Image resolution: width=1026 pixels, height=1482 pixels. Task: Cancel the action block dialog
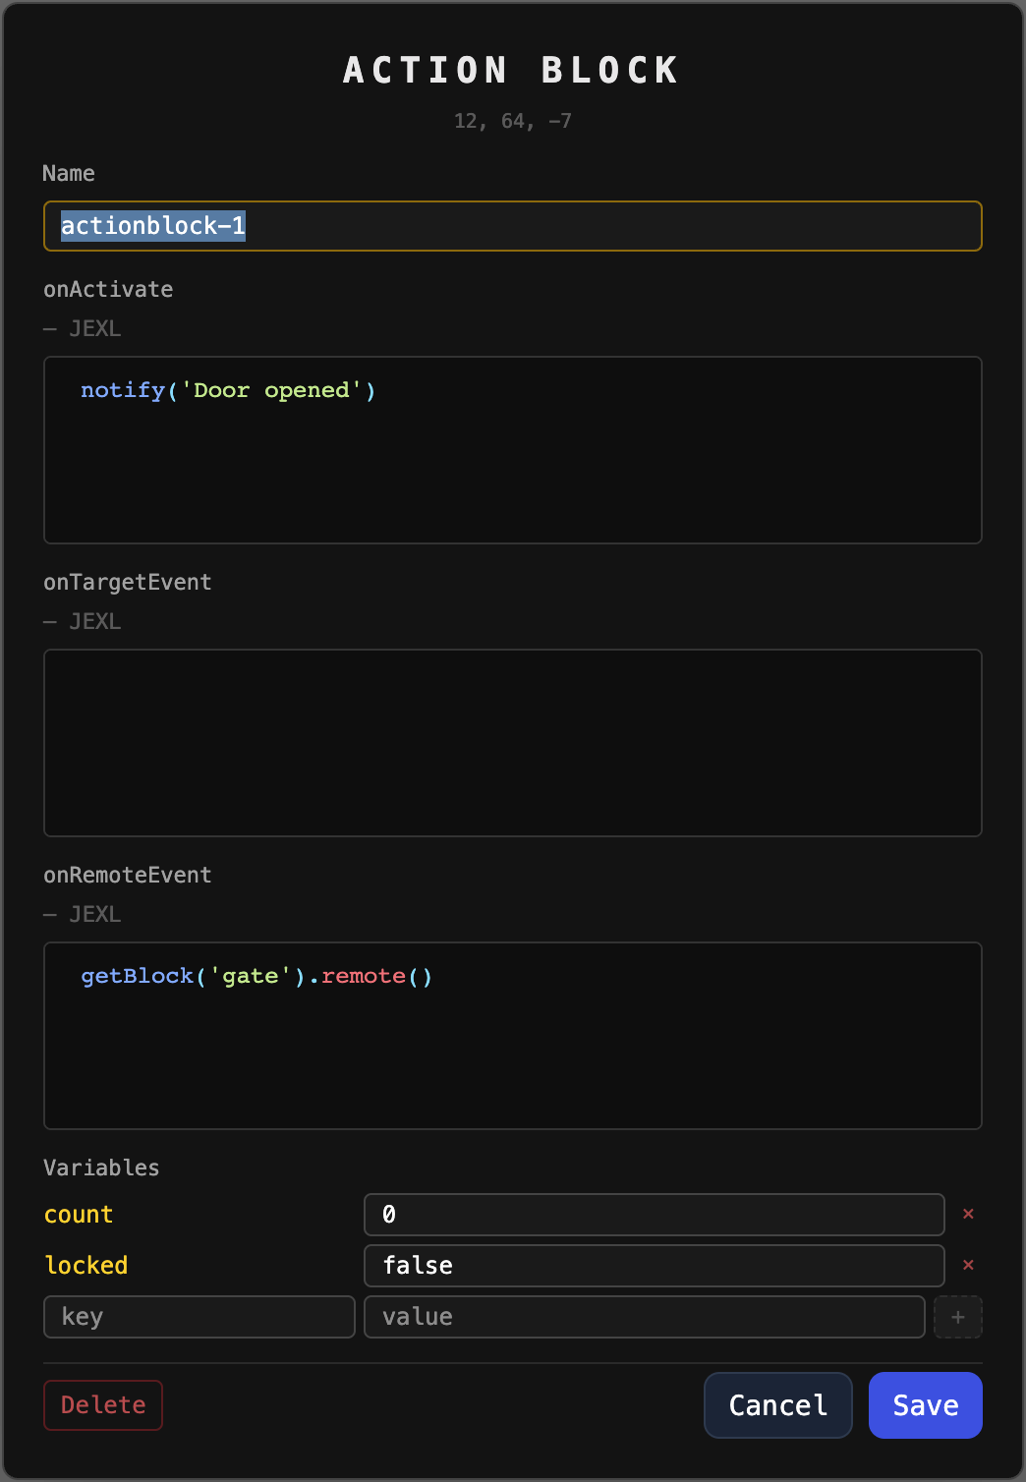[x=778, y=1405]
